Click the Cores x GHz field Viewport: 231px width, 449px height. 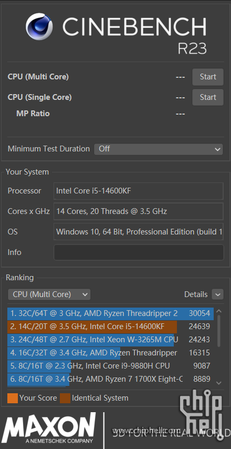pos(139,211)
